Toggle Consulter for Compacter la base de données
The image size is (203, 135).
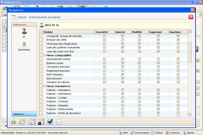tap(105, 36)
